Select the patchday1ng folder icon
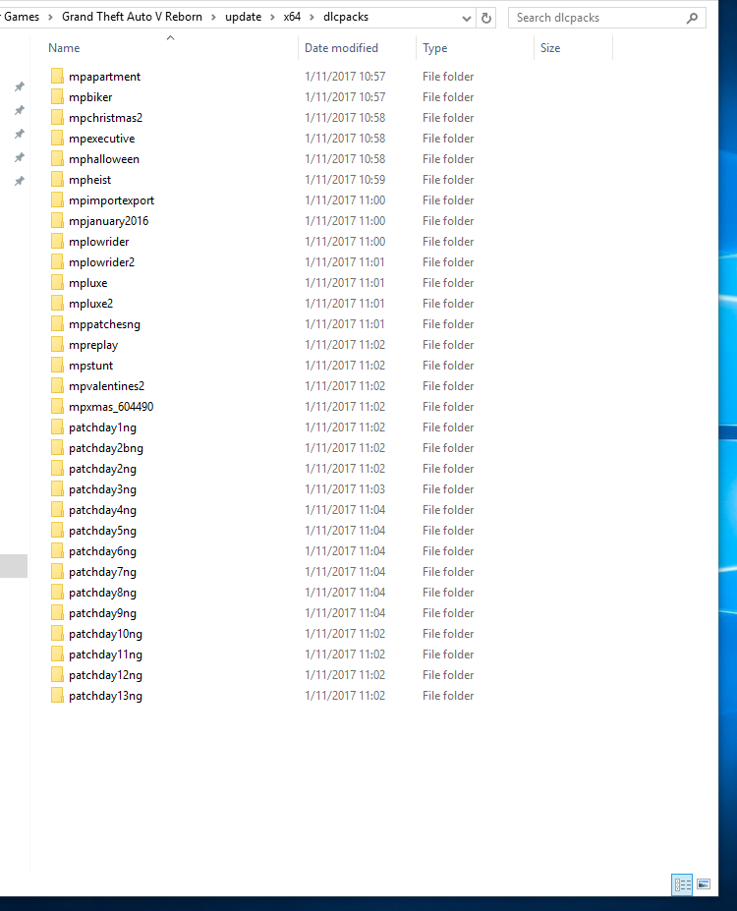 click(x=57, y=427)
